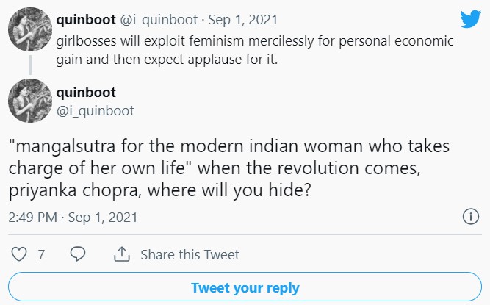Click the bold quinboot name above main tweet
The width and height of the screenshot is (490, 305).
[87, 93]
